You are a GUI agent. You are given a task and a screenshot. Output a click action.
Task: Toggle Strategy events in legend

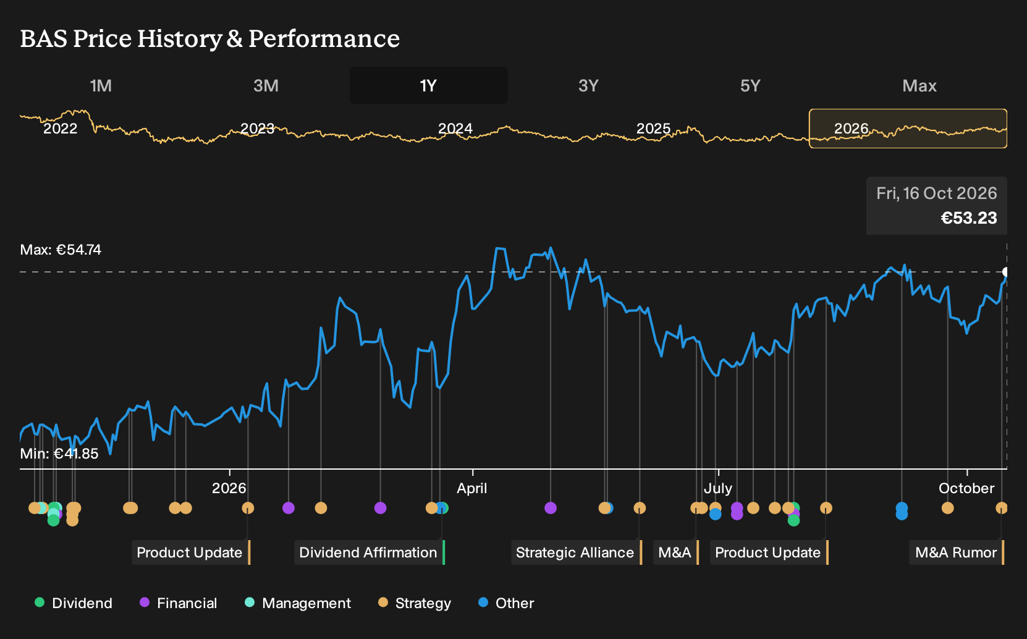point(415,603)
